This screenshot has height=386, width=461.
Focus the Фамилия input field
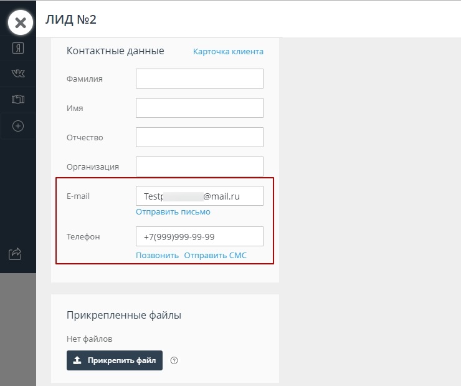pos(199,79)
